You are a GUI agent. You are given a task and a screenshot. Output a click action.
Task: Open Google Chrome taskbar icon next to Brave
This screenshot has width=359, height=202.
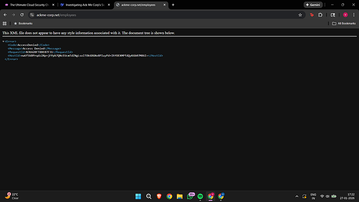coord(169,196)
